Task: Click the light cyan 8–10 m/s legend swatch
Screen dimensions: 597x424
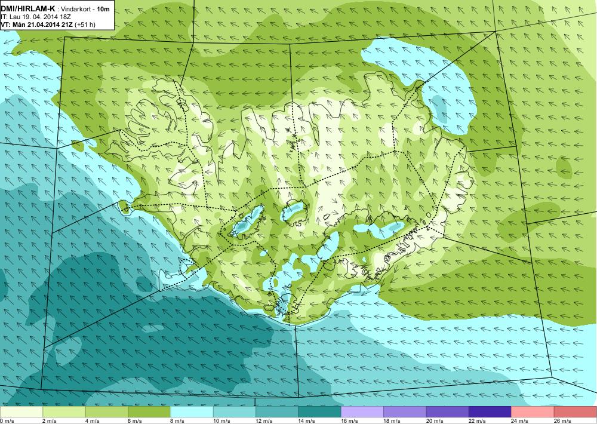Action: 192,412
